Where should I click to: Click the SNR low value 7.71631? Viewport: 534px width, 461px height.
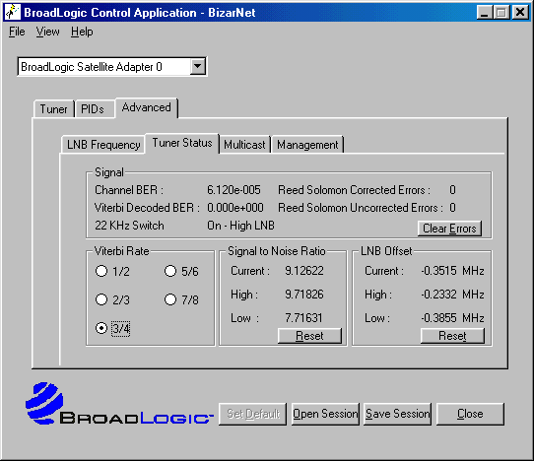point(303,318)
